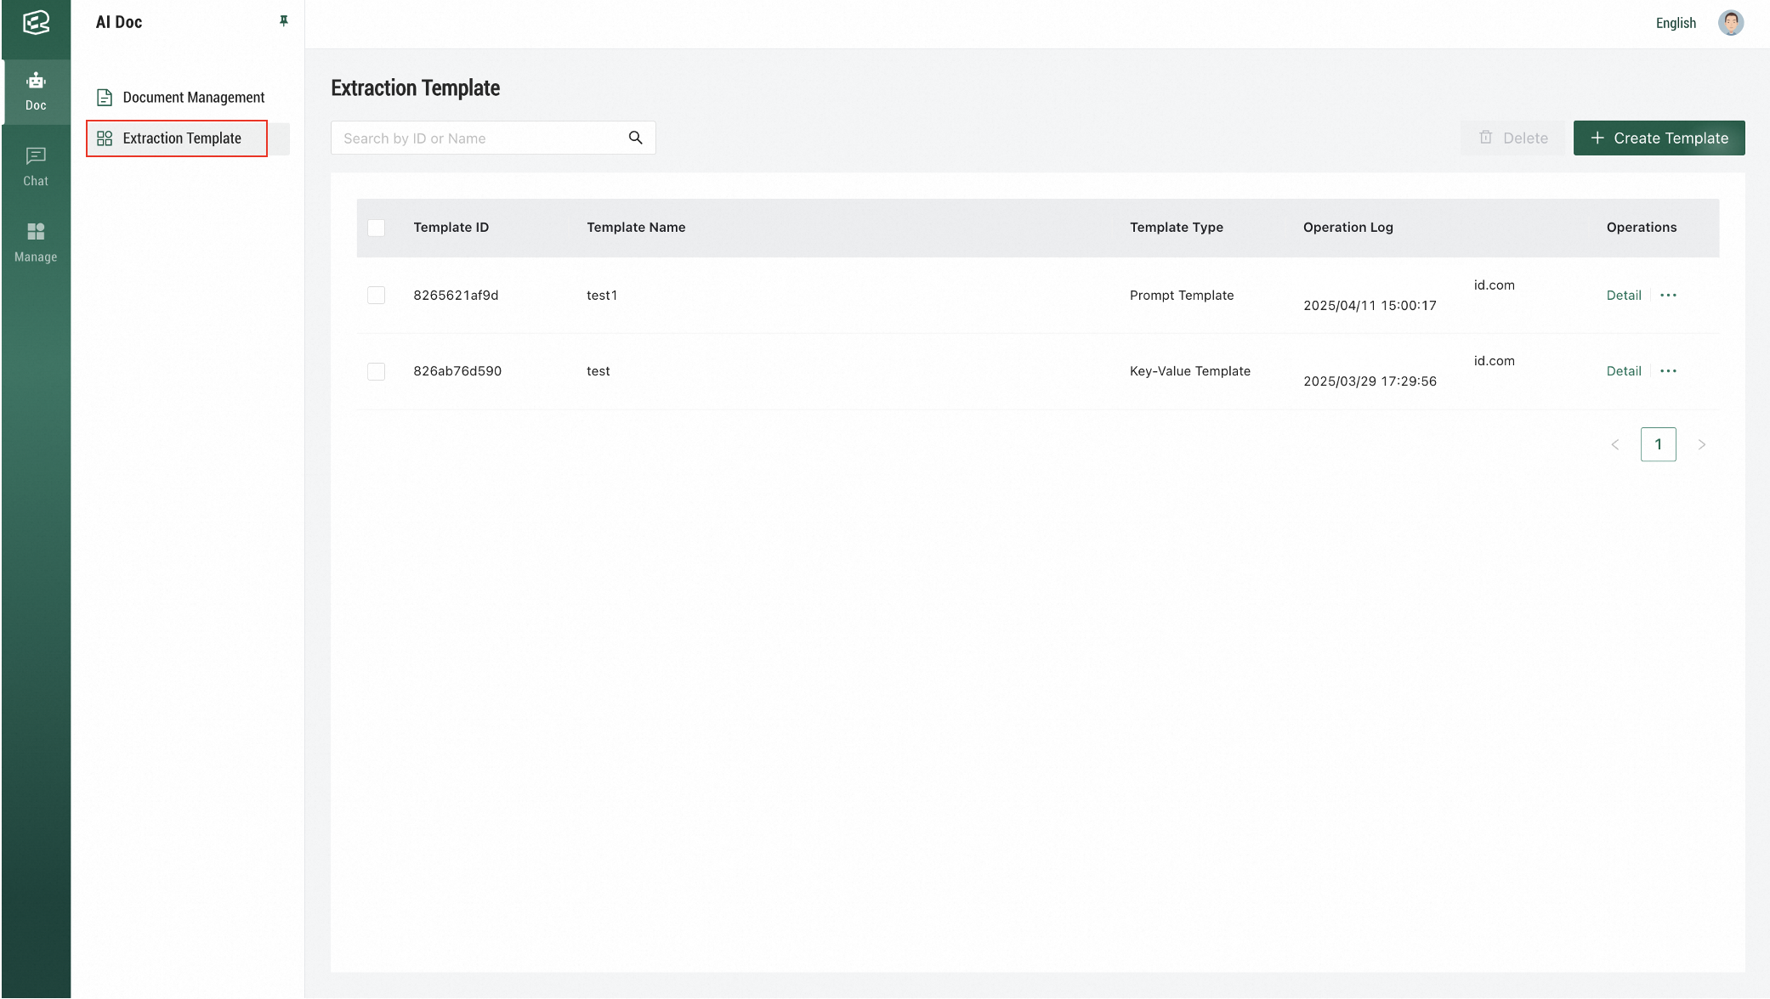The width and height of the screenshot is (1770, 999).
Task: Go to the previous page arrow
Action: (x=1614, y=444)
